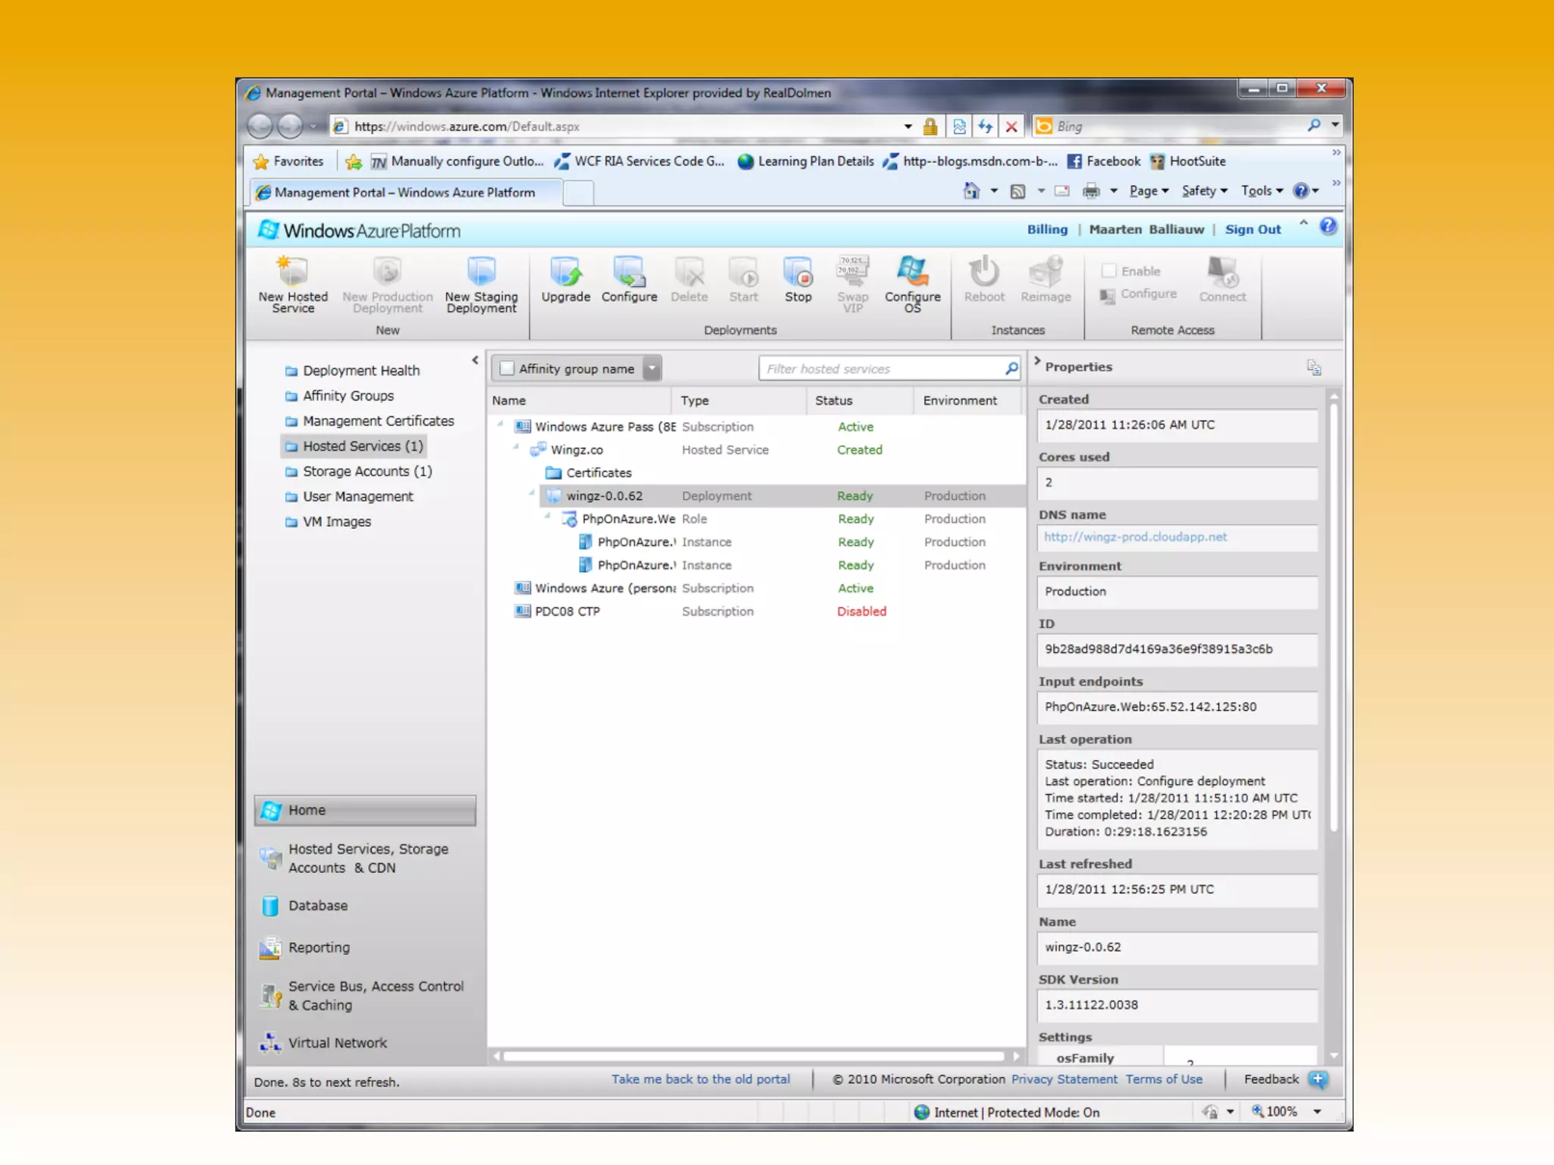Click the browser print icon
Screen dimensions: 1554x1165
click(x=1091, y=191)
